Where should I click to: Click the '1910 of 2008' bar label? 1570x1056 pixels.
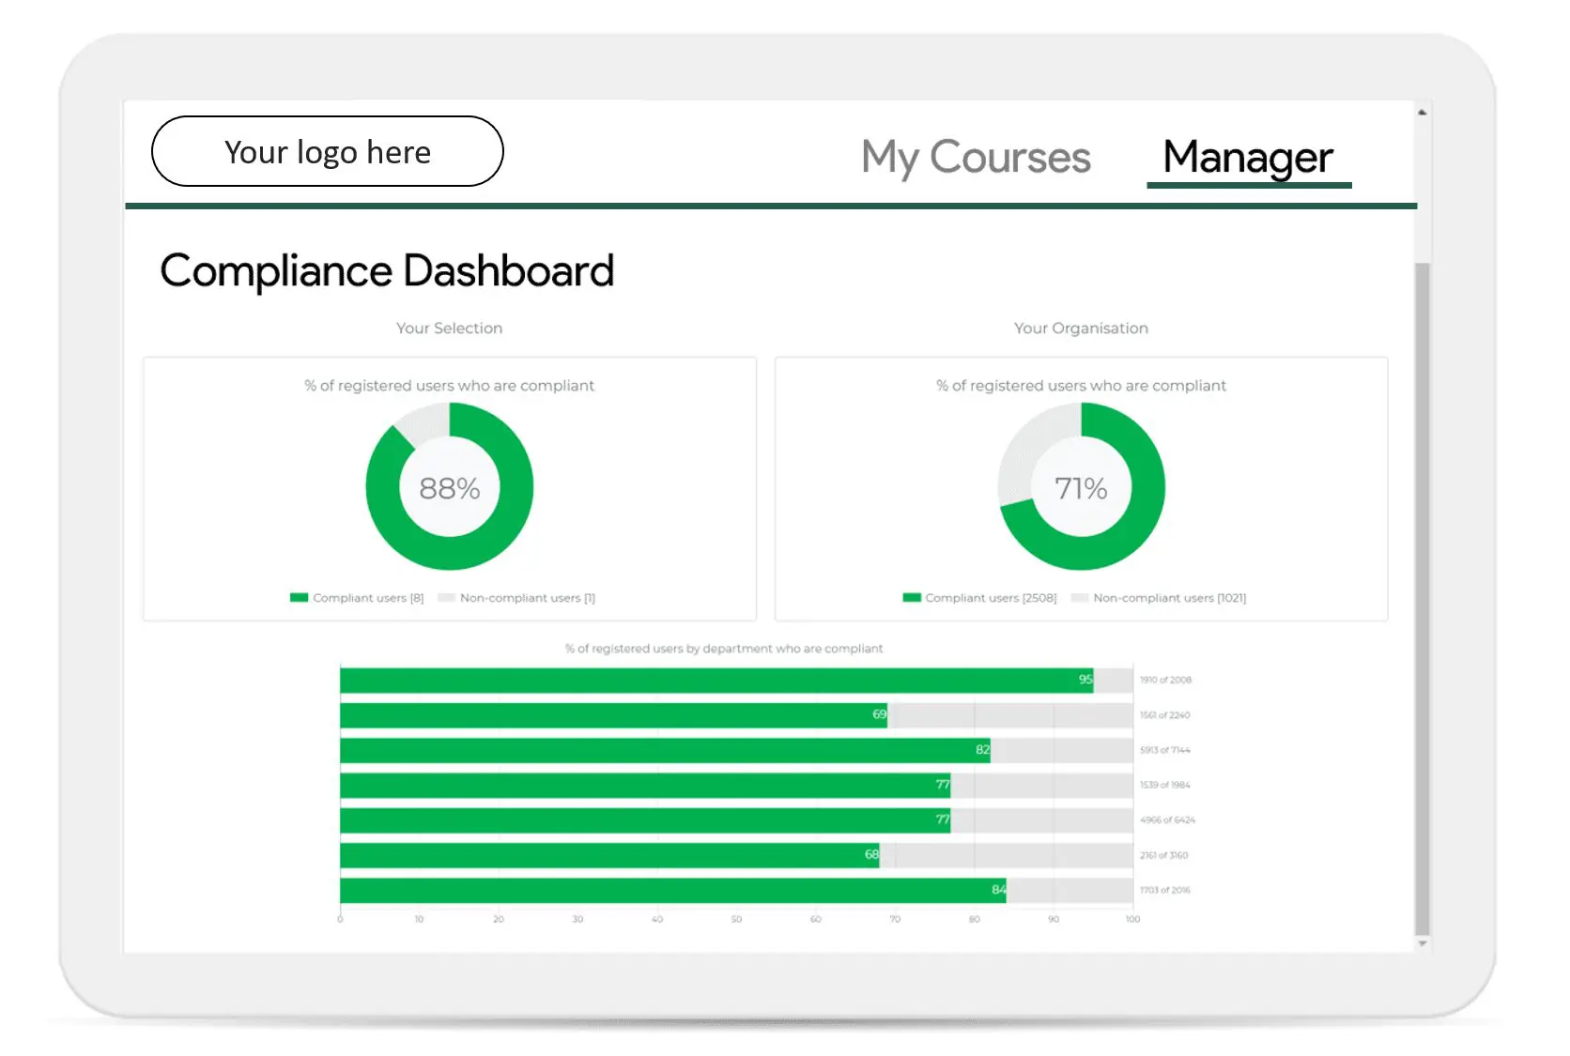pos(1165,681)
